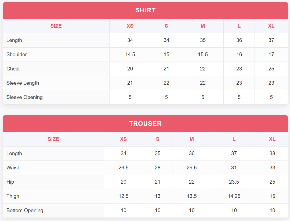Select the Waist row label in Trouser table
The height and width of the screenshot is (221, 290).
click(x=13, y=168)
